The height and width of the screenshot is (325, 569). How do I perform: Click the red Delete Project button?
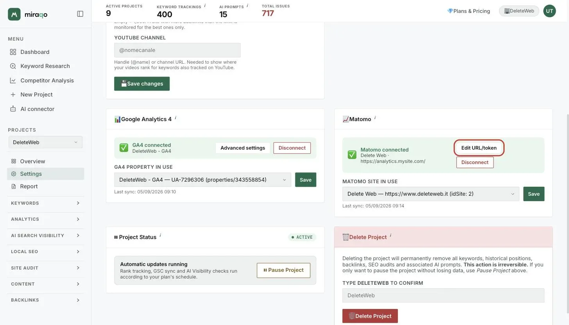click(x=370, y=316)
